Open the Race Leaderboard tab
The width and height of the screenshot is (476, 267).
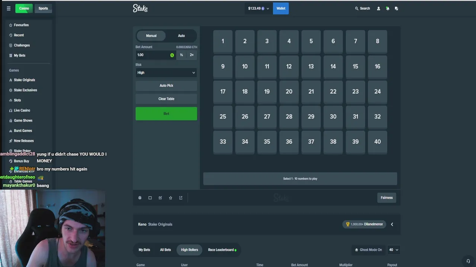click(222, 250)
